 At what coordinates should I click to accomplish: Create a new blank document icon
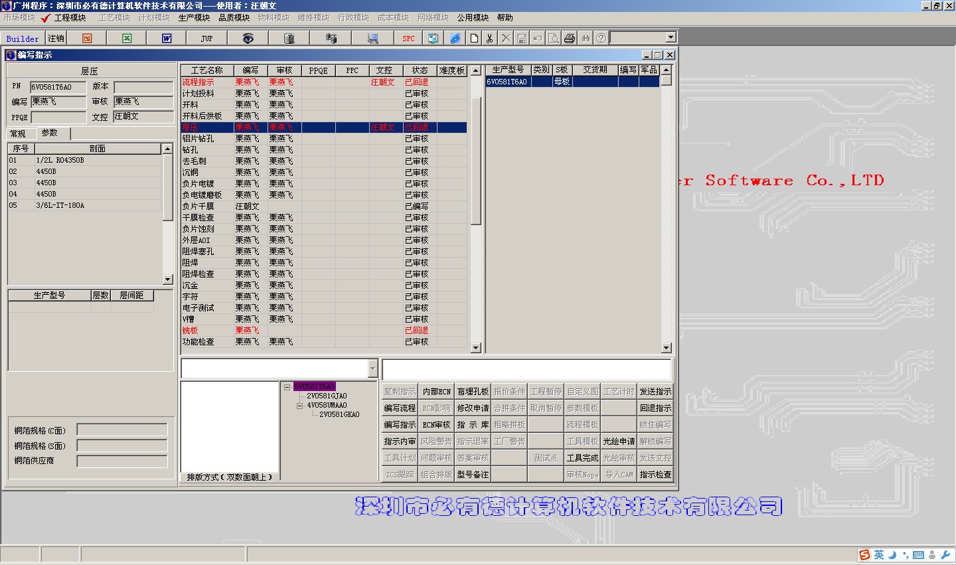(474, 39)
